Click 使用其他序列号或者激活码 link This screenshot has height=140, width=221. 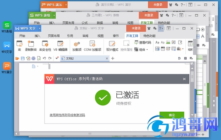[67, 115]
